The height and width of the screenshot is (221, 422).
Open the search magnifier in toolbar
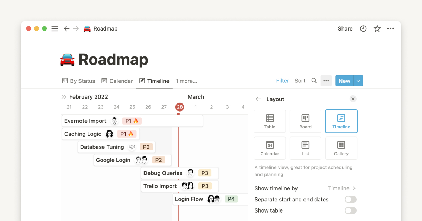pyautogui.click(x=314, y=81)
